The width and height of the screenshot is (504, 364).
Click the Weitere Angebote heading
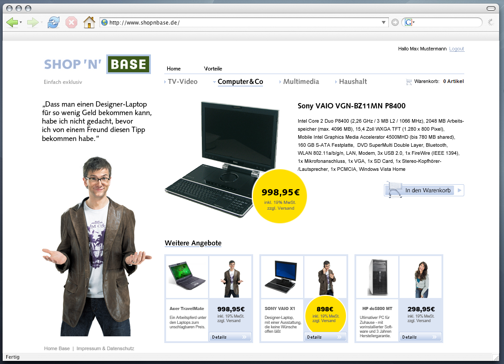(x=193, y=243)
